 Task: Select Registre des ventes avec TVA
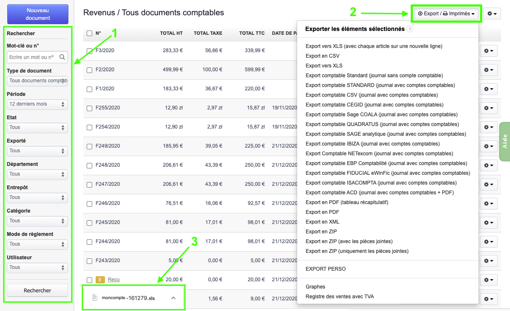pos(339,296)
